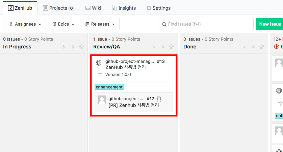
Task: Click the Releases icon
Action: 87,24
